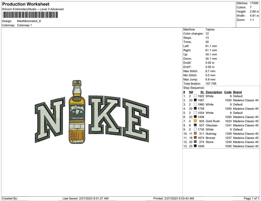Click 'Printed: 2/27/2023 9:53:43 AM'
Screen dimensions: 261x201
(x=174, y=198)
